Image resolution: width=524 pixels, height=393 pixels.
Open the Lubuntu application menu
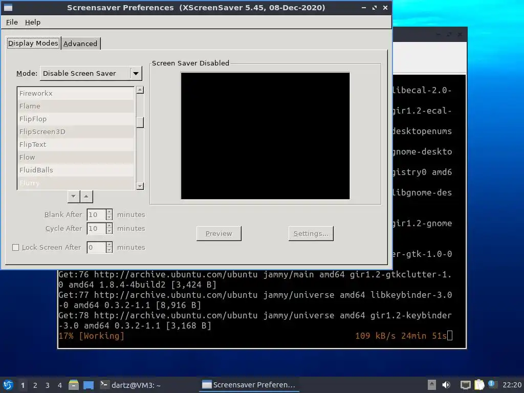(x=8, y=385)
